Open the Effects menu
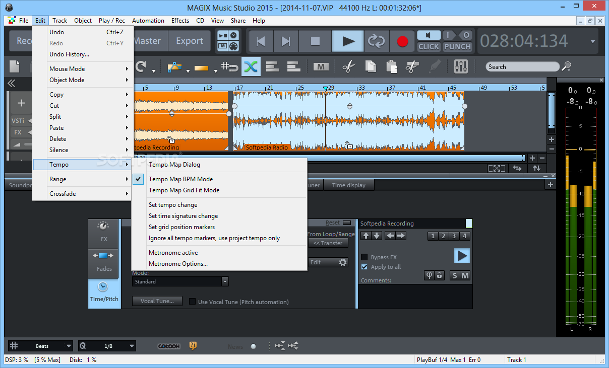 [x=180, y=21]
